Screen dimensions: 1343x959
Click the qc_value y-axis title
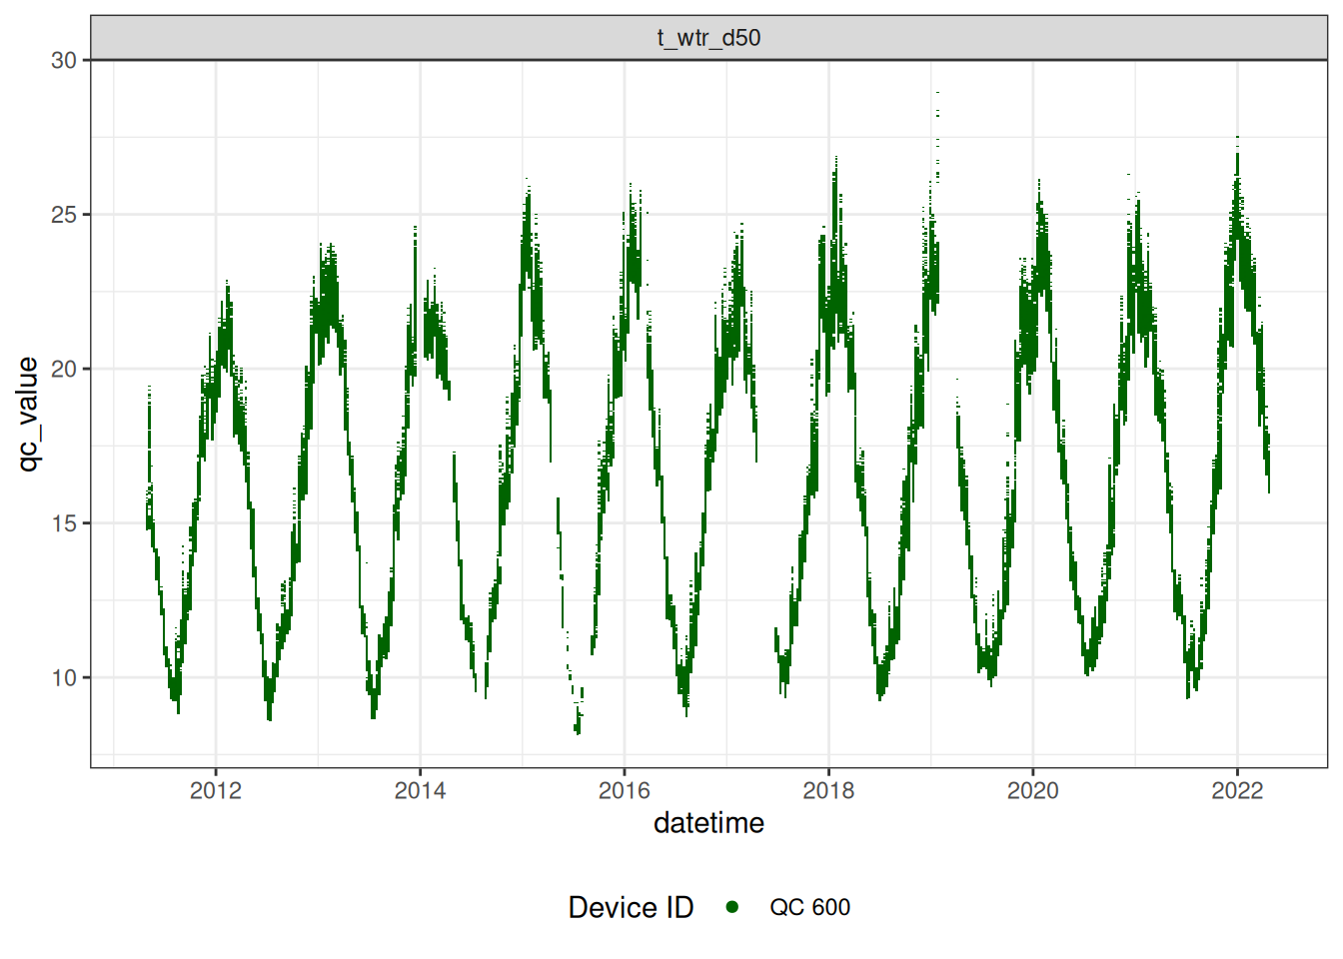28,414
